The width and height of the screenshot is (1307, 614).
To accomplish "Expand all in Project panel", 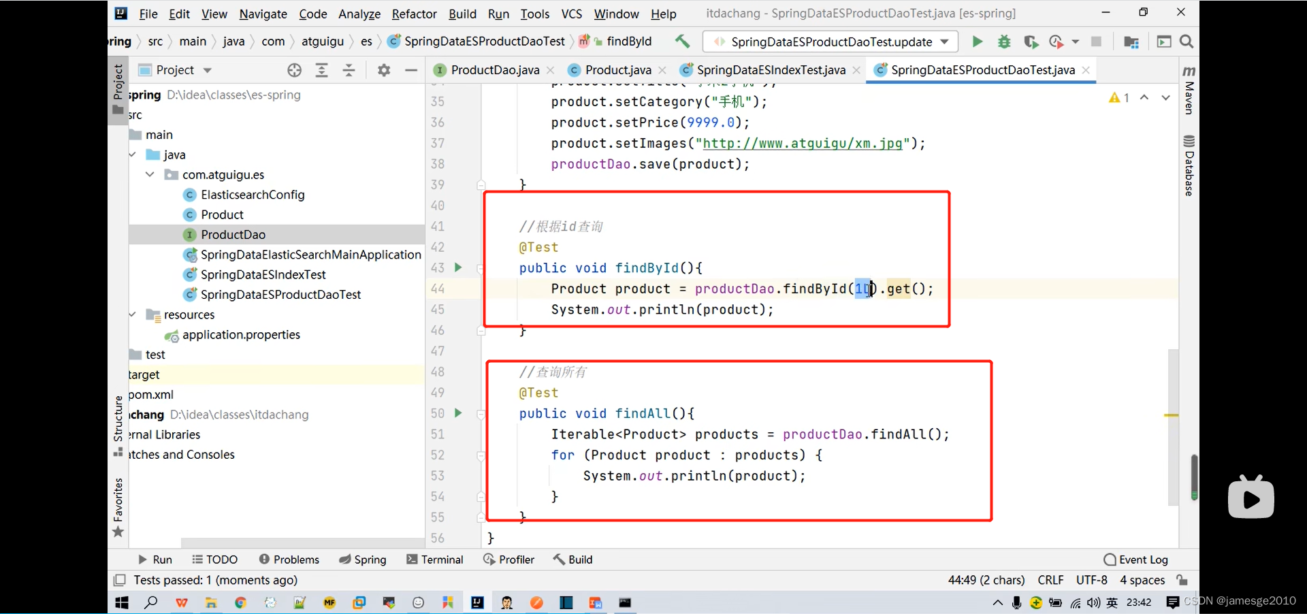I will 321,70.
